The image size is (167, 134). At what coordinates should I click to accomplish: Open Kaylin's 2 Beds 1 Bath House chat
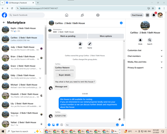[x=22, y=30]
